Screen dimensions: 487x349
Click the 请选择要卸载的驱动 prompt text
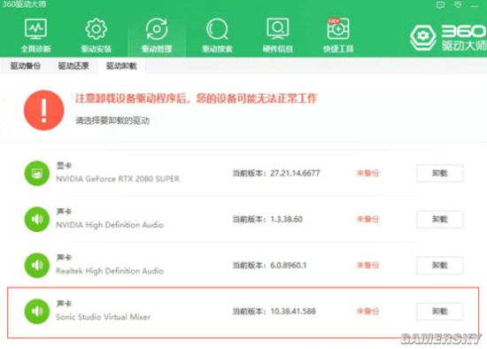112,120
